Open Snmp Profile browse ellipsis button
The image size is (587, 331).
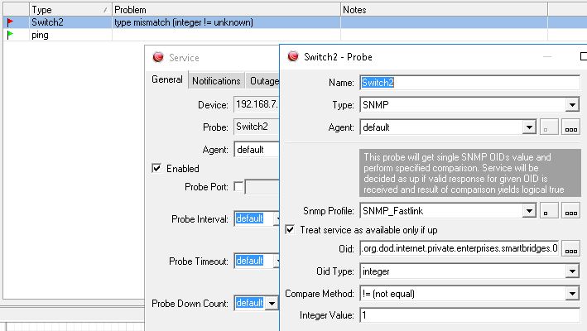coord(571,210)
